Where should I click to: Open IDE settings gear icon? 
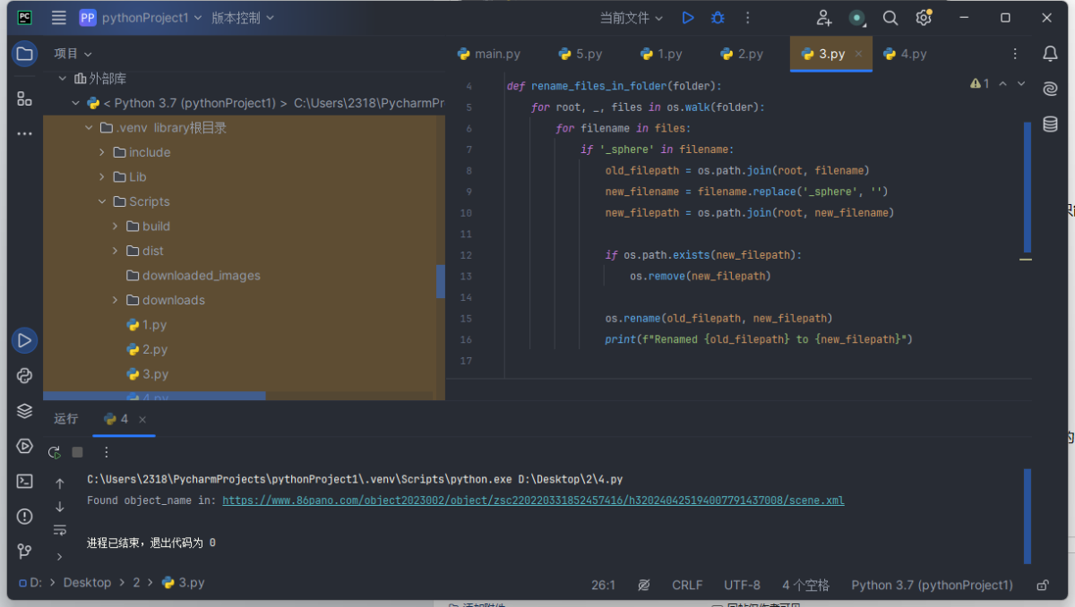[x=924, y=18]
